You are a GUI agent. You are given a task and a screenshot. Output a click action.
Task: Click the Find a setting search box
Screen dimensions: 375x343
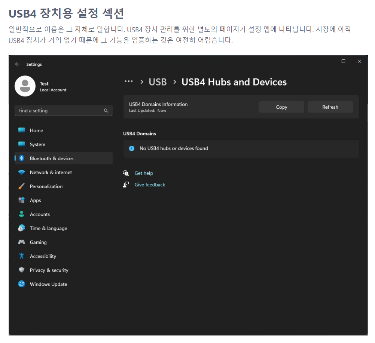click(x=64, y=111)
